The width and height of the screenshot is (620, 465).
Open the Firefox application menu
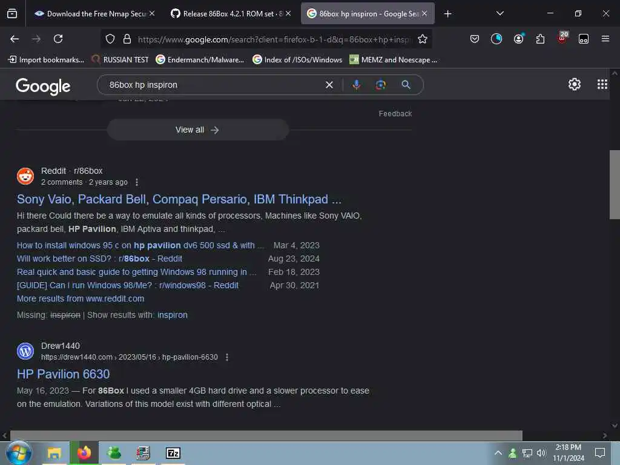(x=605, y=39)
